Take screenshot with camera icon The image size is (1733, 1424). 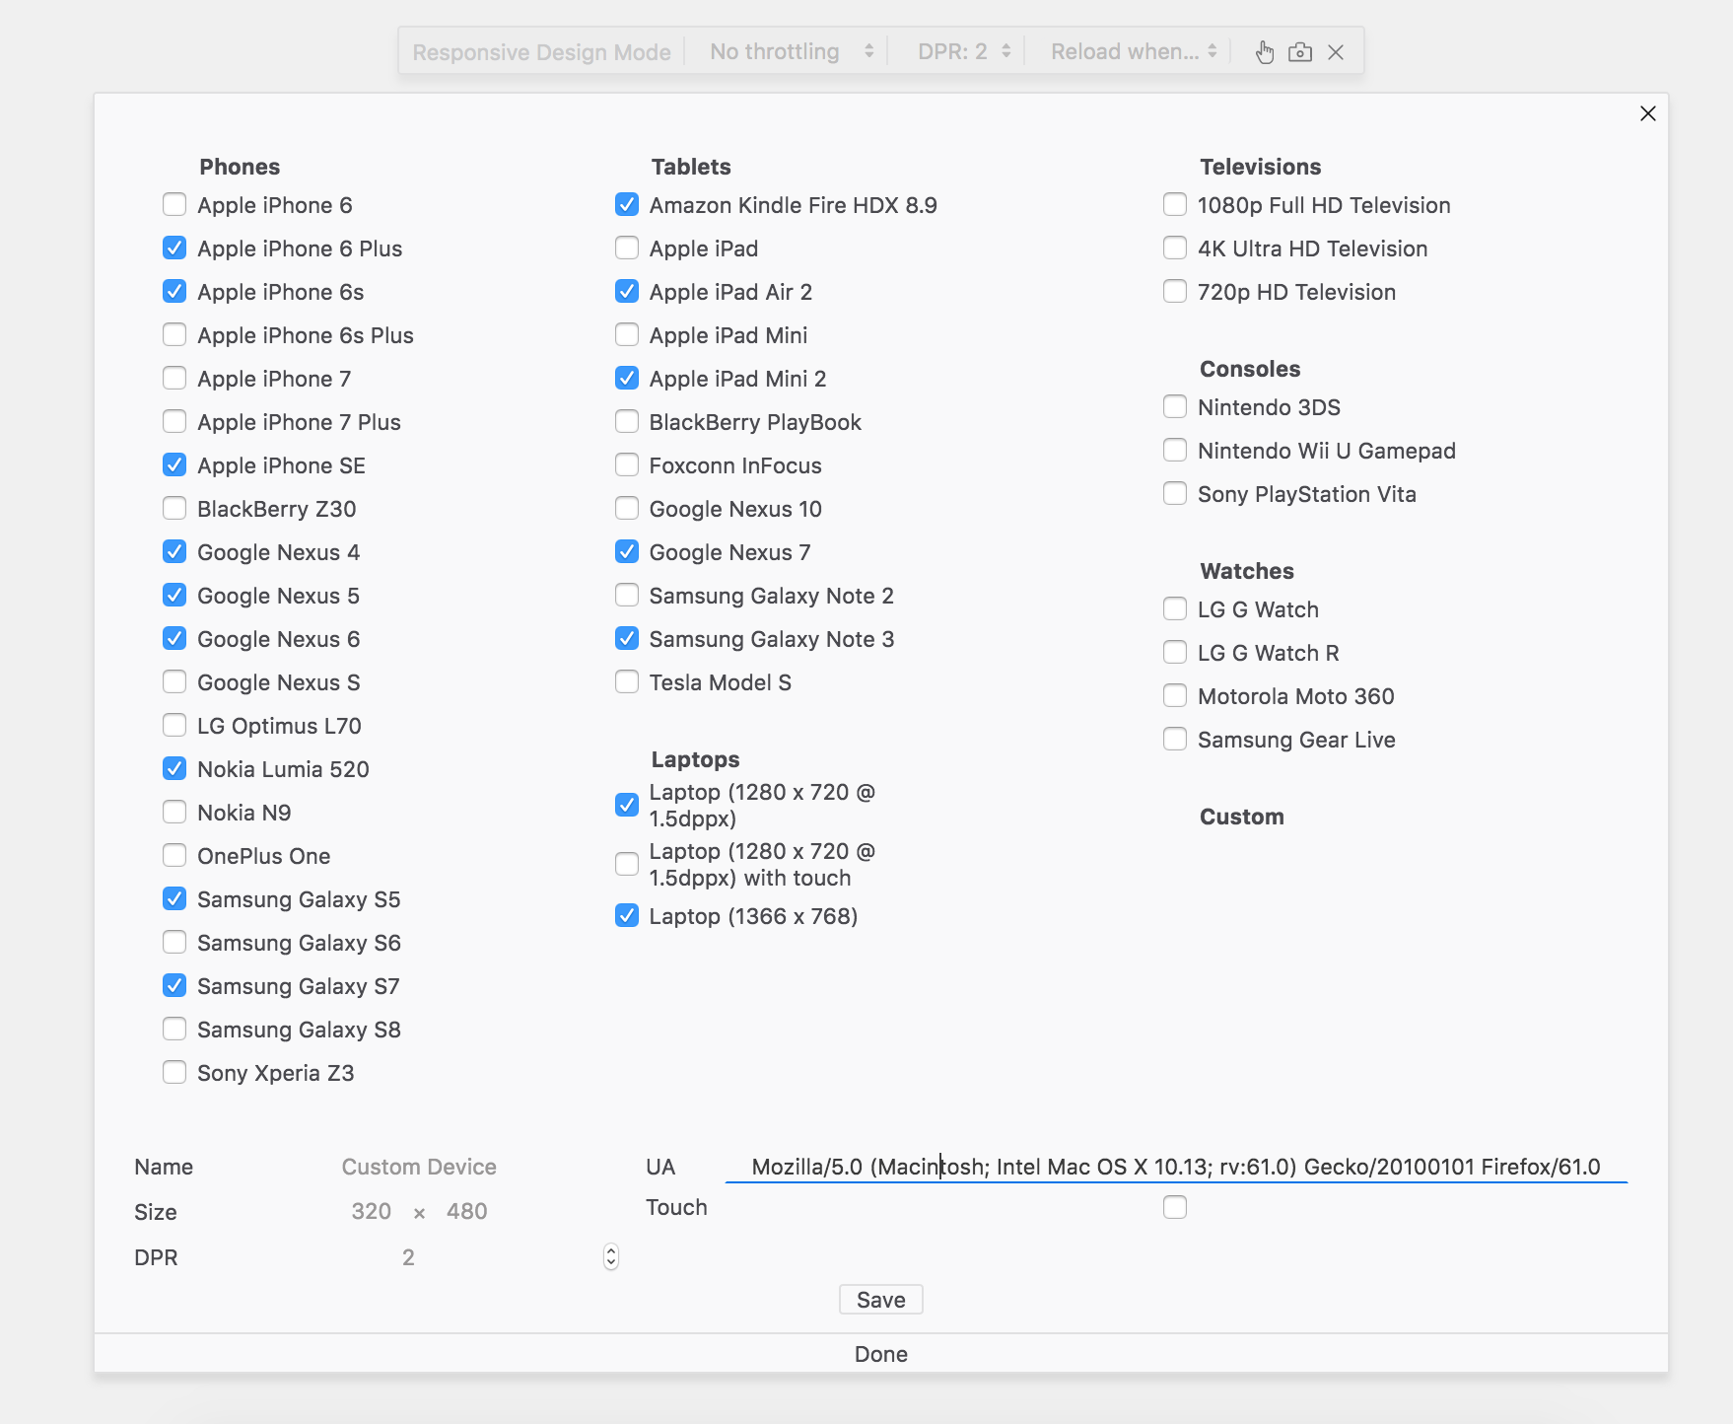pos(1300,52)
